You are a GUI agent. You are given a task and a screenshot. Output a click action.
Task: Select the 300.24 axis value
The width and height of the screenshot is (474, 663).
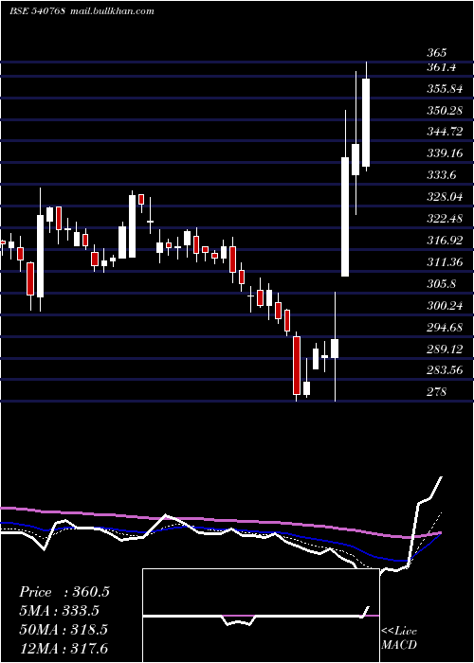(x=445, y=306)
